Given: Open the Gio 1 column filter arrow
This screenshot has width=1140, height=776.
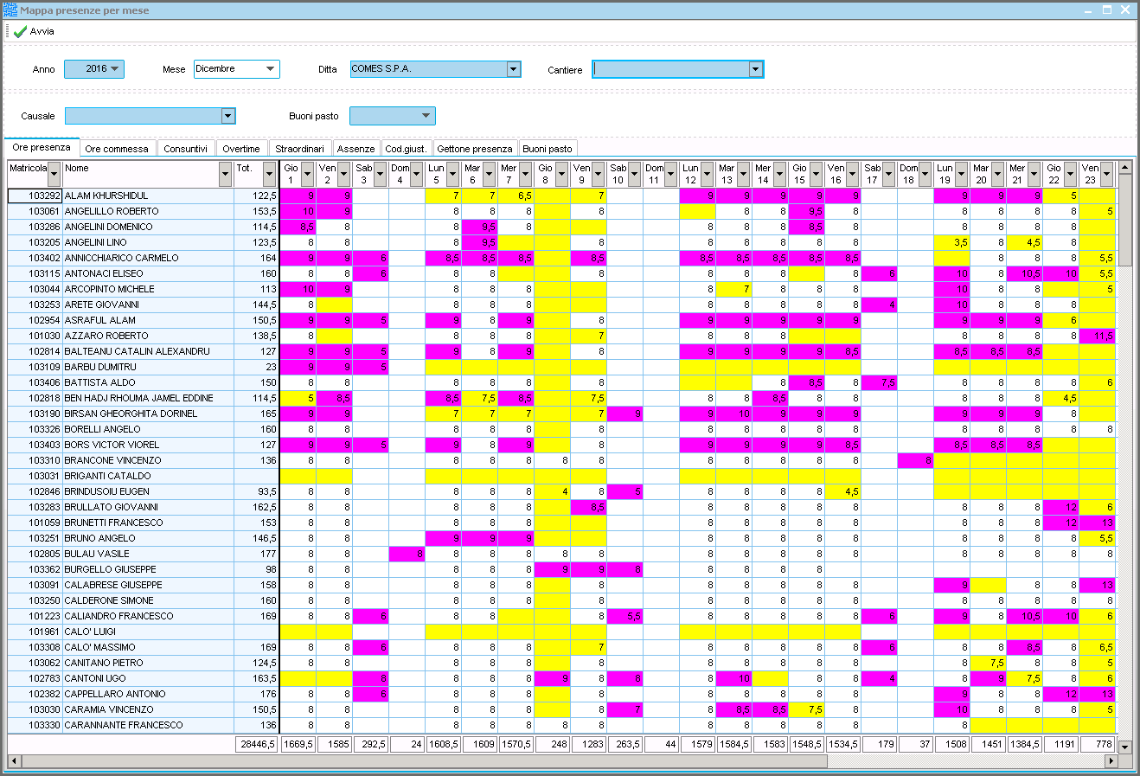Looking at the screenshot, I should (x=307, y=174).
